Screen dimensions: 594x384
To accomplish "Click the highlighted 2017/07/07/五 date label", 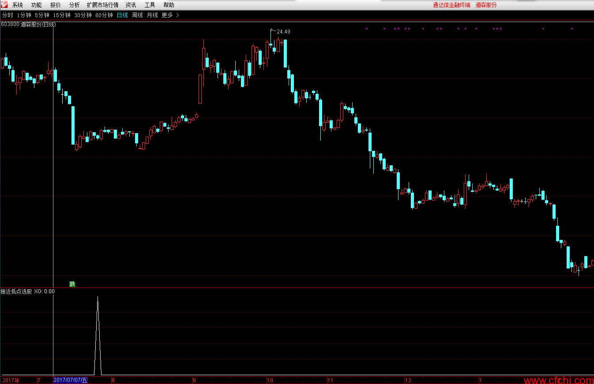I will point(70,380).
